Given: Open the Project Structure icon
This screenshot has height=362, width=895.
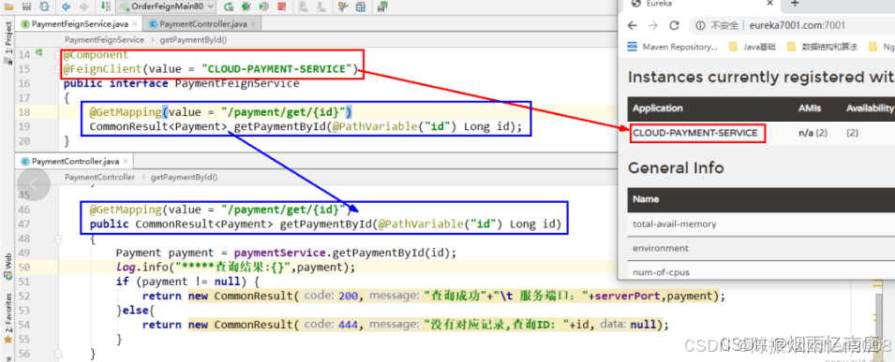Looking at the screenshot, I should (x=361, y=7).
